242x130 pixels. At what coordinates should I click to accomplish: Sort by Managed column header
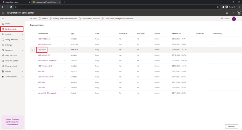pyautogui.click(x=141, y=33)
